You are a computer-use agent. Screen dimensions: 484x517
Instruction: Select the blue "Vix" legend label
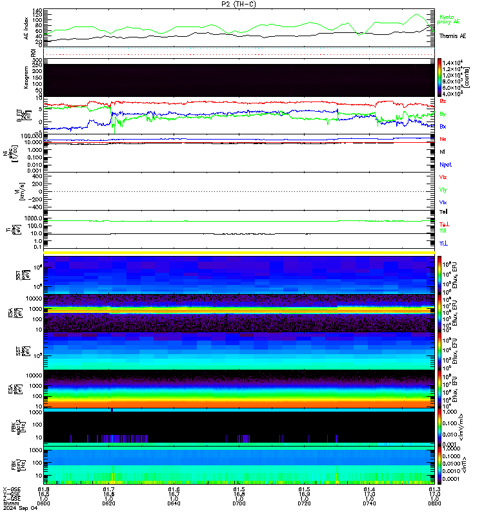click(x=443, y=202)
